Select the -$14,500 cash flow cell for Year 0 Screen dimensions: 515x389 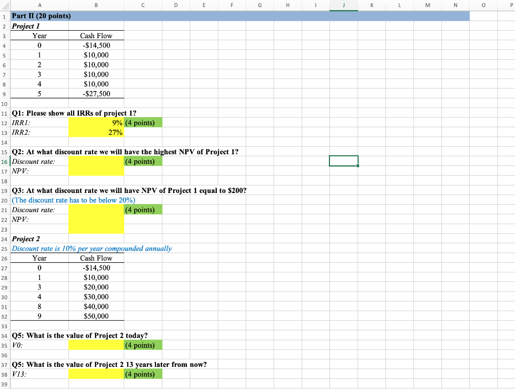[96, 45]
